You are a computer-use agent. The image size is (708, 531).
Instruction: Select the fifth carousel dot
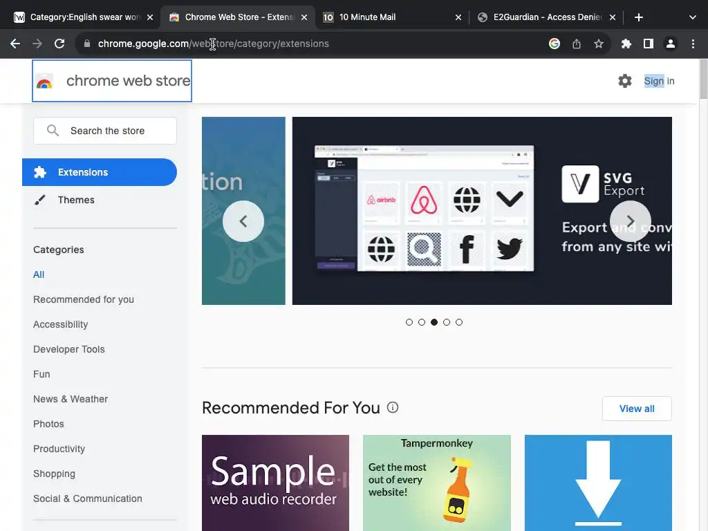(459, 322)
